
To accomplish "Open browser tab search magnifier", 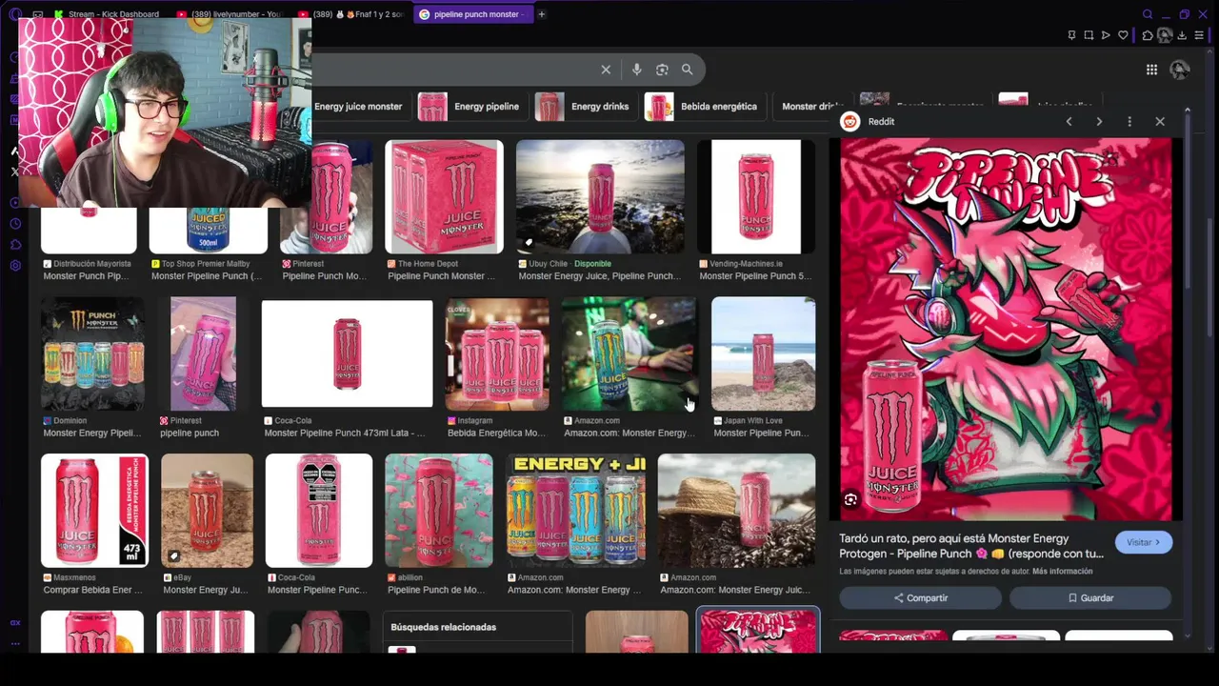I will click(1148, 14).
